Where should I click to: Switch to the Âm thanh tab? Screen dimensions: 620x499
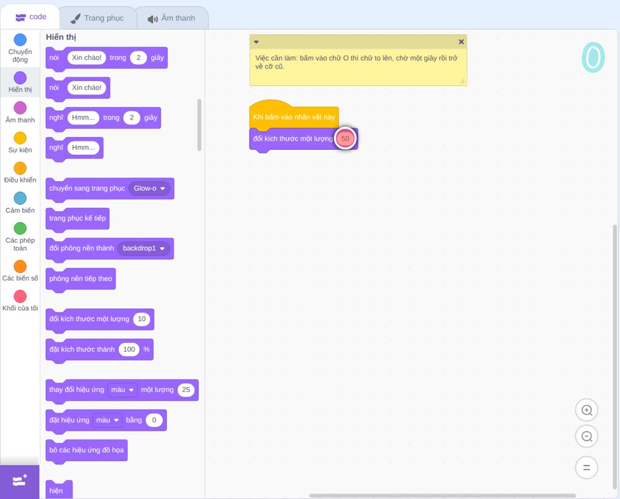pyautogui.click(x=172, y=18)
